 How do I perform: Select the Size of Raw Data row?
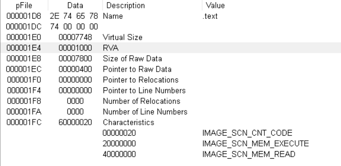(171, 58)
